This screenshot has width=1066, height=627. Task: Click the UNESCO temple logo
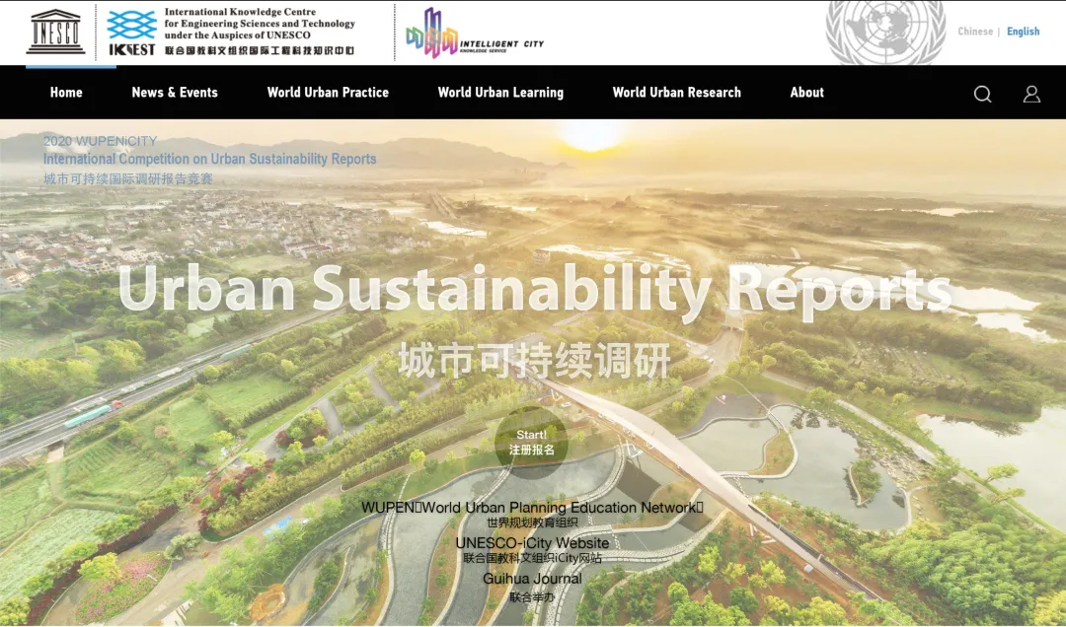[x=56, y=32]
